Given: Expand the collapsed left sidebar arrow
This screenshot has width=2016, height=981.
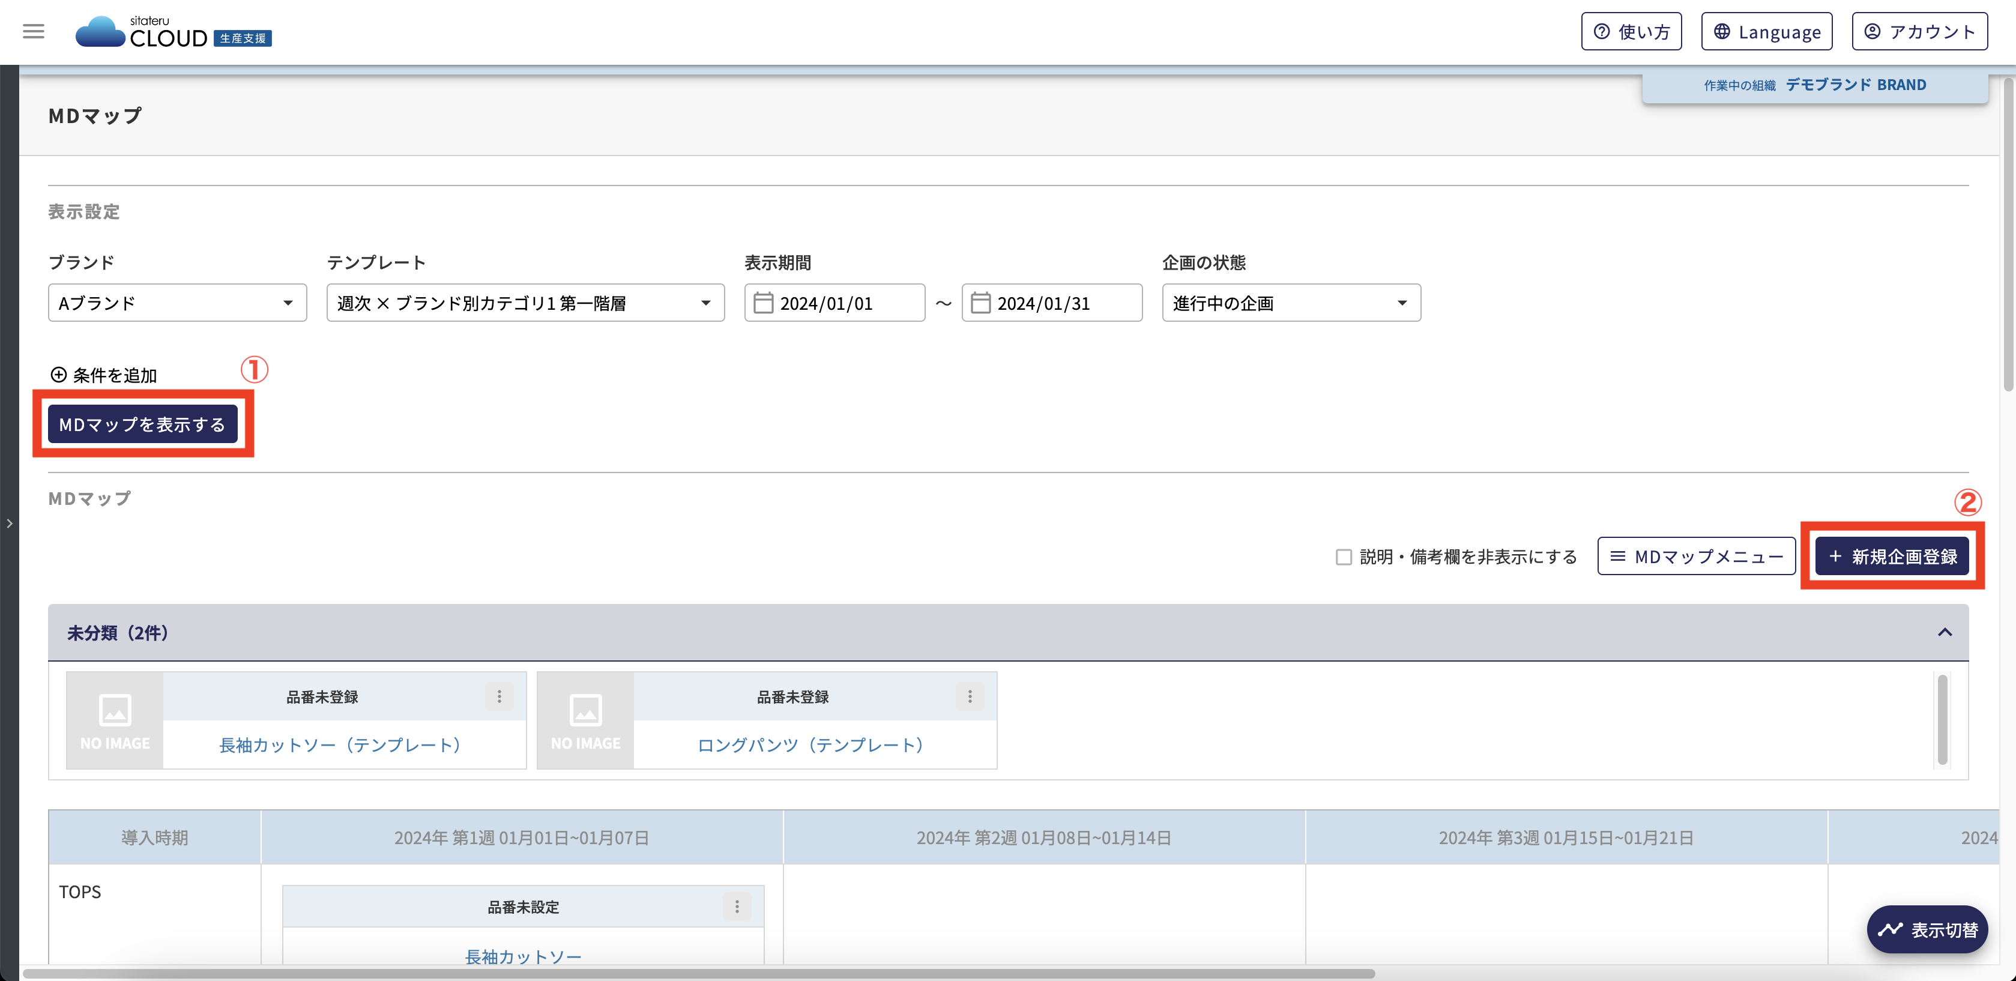Looking at the screenshot, I should click(10, 523).
